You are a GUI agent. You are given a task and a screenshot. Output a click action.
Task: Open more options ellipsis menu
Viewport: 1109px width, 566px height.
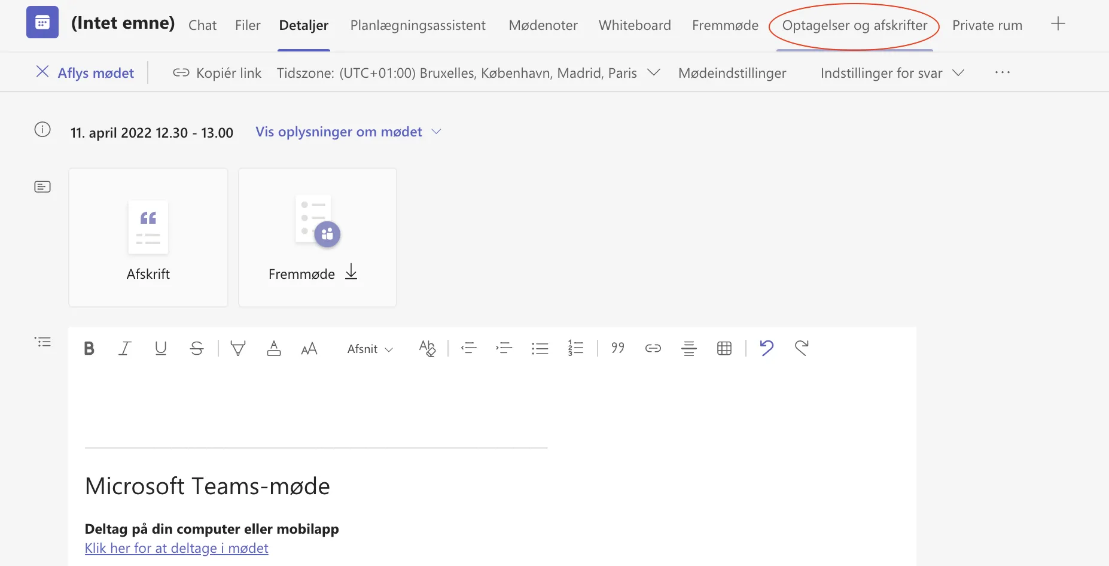1003,72
